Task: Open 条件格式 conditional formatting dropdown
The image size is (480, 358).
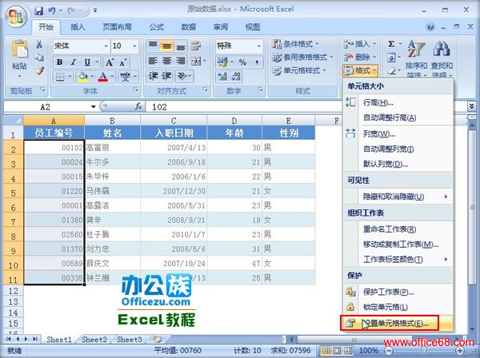Action: (x=296, y=44)
